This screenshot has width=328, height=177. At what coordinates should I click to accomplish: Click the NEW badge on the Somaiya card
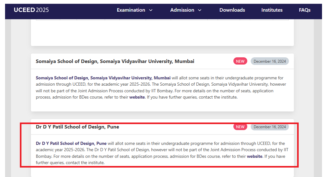[x=240, y=61]
